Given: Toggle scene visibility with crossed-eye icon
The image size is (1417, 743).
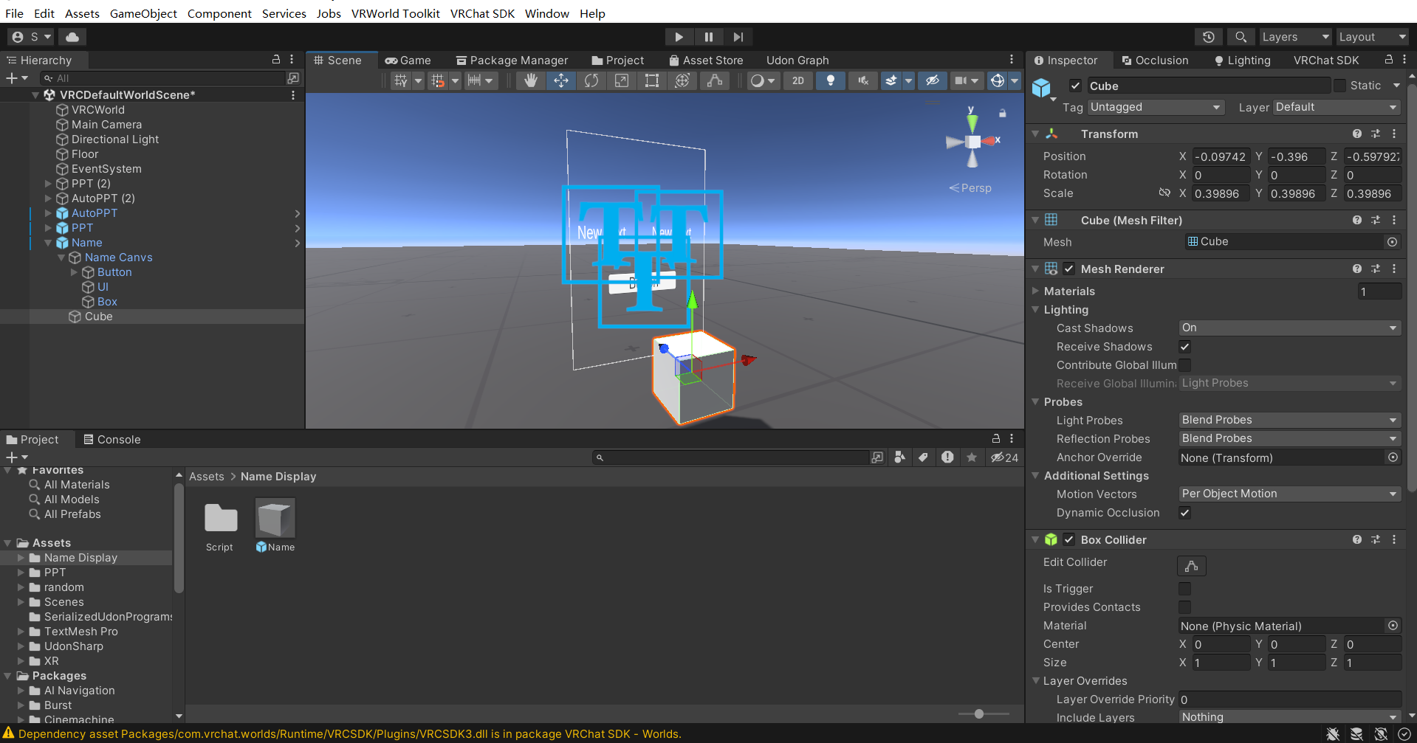Looking at the screenshot, I should [x=933, y=80].
